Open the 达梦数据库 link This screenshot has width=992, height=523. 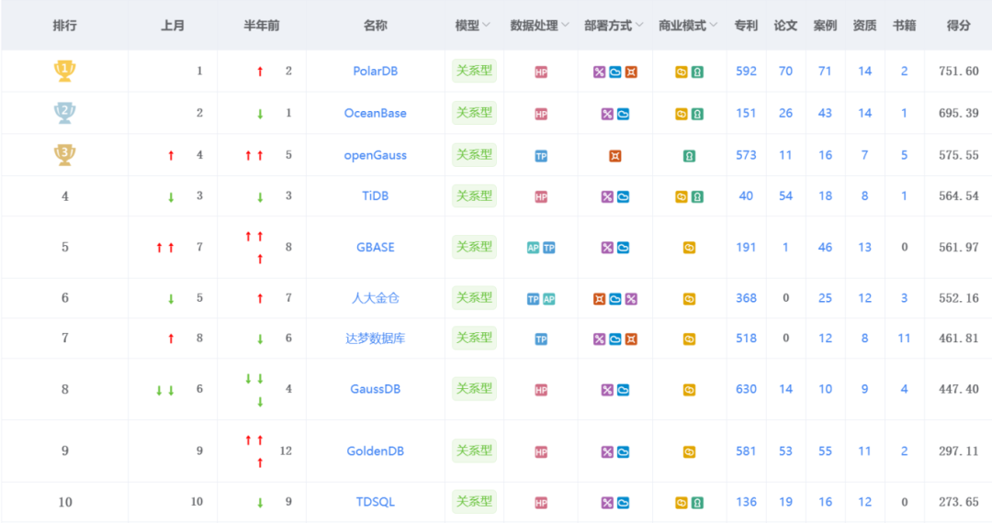coord(375,338)
